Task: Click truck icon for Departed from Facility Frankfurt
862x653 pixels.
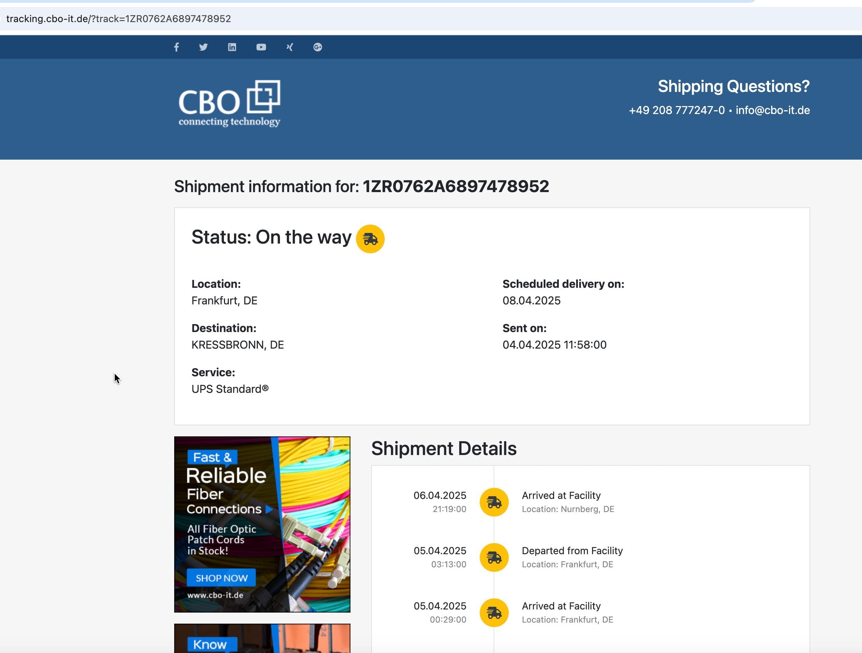Action: [494, 558]
